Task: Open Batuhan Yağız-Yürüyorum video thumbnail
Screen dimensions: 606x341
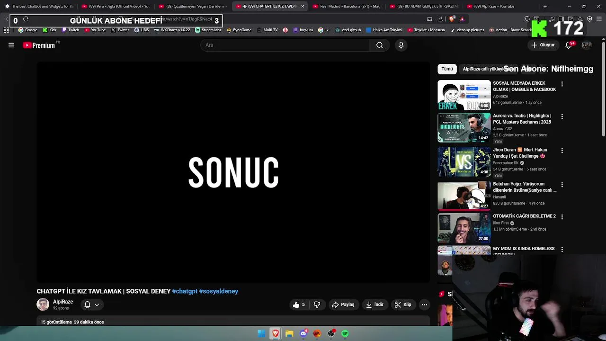Action: pyautogui.click(x=464, y=196)
